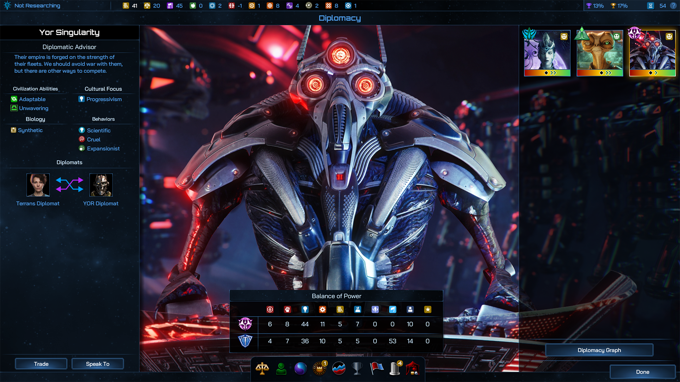The image size is (680, 382).
Task: Open the Diplomacy Graph
Action: pyautogui.click(x=599, y=350)
